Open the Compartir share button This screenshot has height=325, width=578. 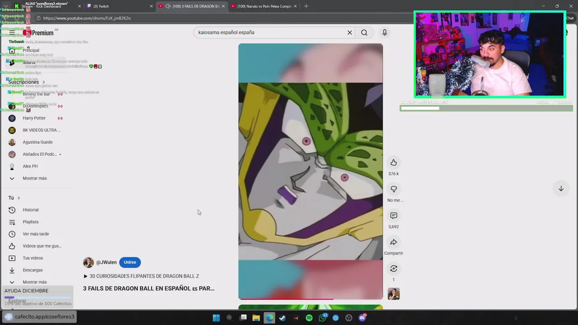[x=394, y=242]
